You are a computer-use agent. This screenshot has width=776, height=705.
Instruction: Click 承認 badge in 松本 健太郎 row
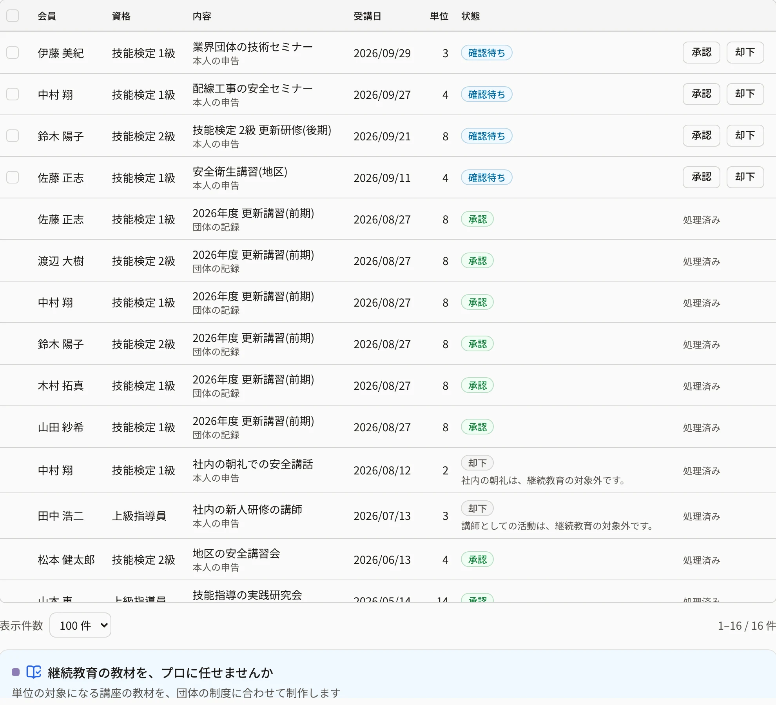(477, 560)
